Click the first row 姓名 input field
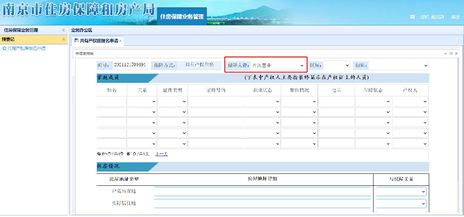Screen dimensions: 464x217 point(111,102)
